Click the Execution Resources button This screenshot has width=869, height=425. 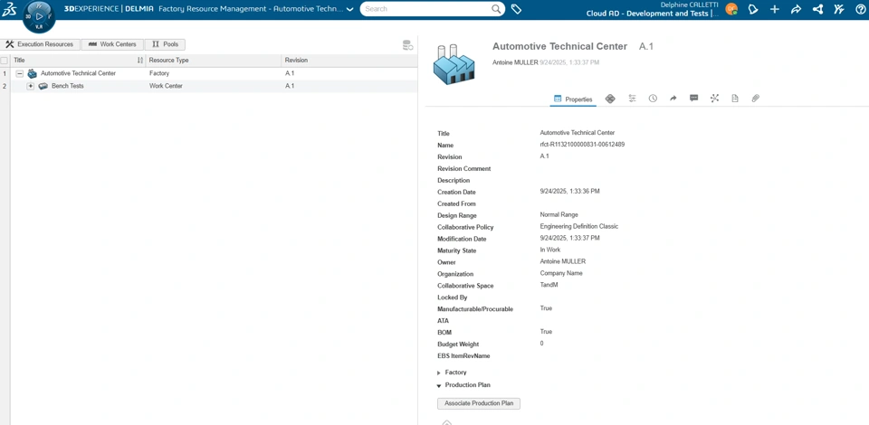tap(40, 44)
